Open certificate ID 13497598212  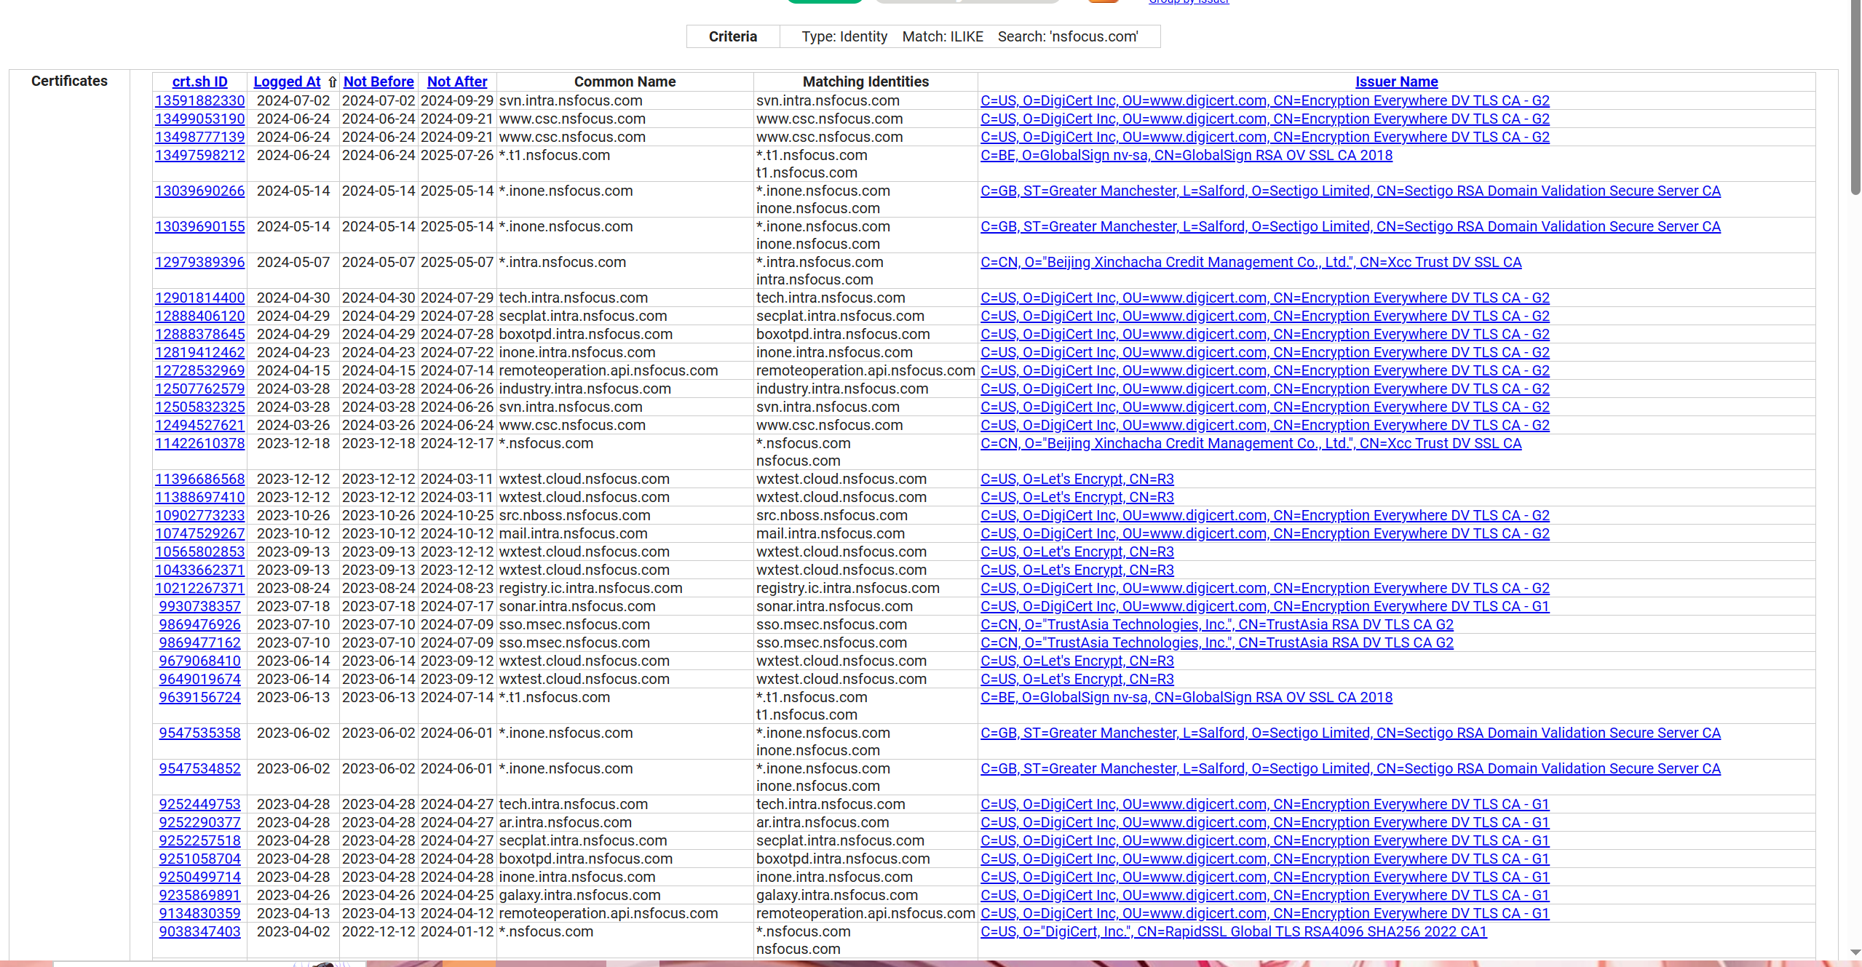tap(199, 156)
